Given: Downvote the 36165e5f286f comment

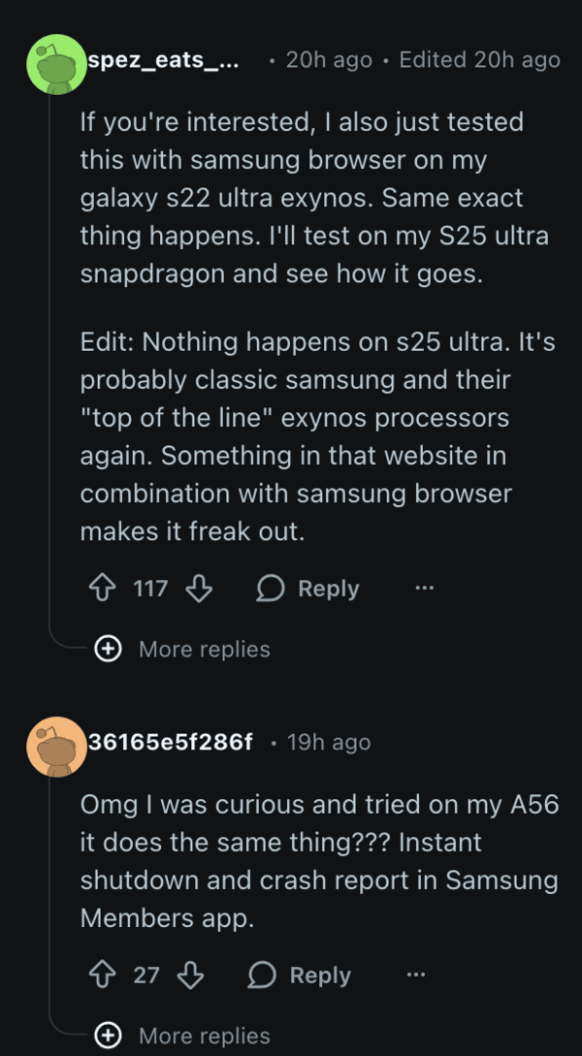Looking at the screenshot, I should pos(190,975).
